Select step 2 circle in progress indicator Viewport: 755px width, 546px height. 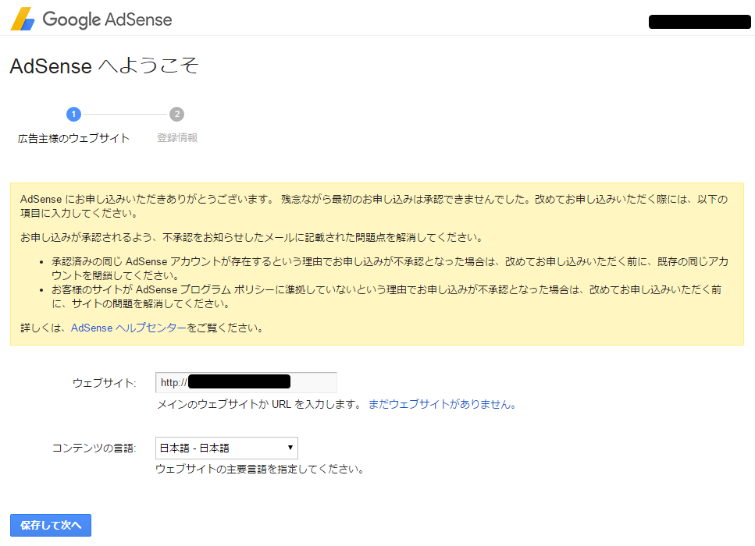(x=176, y=114)
